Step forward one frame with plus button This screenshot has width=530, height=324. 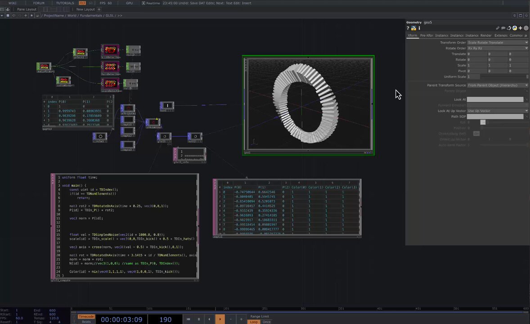pos(241,319)
